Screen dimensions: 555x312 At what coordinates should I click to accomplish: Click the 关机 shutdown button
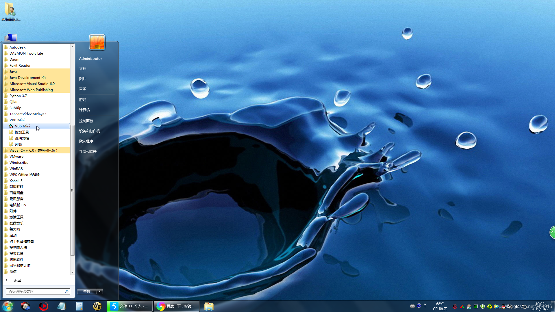pyautogui.click(x=87, y=291)
